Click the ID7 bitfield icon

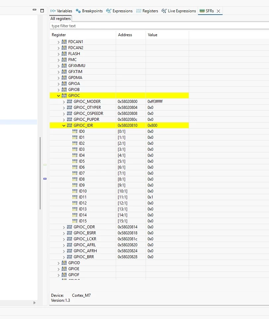click(75, 173)
